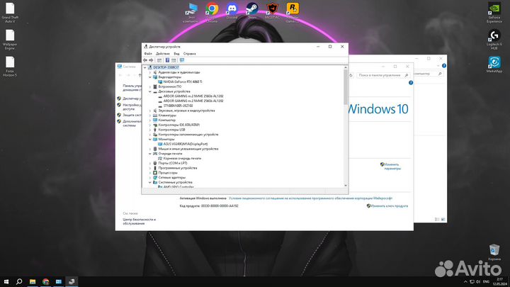Screen dimensions: 510x287
Task: Open Logitech G HUB desktop icon
Action: coord(494,40)
